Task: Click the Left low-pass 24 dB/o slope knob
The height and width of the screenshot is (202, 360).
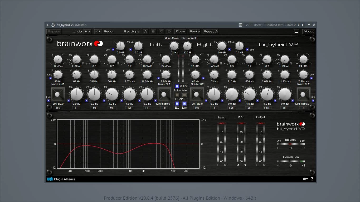Action: [166, 59]
